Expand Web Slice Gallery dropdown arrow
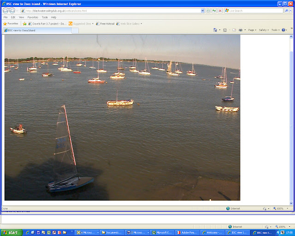This screenshot has width=295, height=236. point(142,24)
